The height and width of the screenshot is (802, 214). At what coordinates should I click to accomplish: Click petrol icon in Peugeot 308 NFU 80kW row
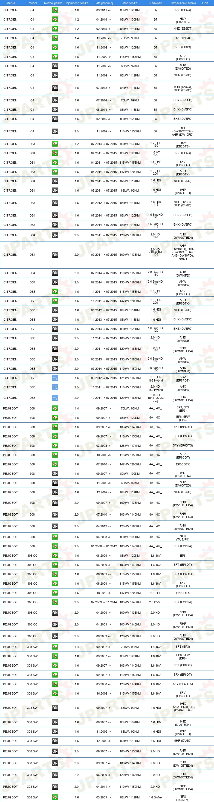(55, 537)
